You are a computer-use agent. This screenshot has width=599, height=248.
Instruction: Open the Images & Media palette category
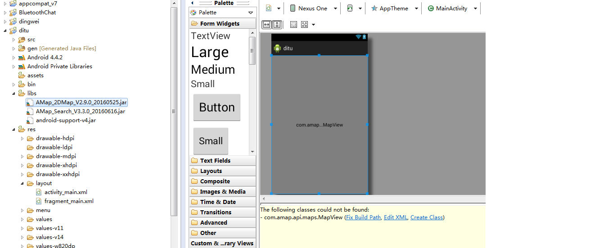222,191
